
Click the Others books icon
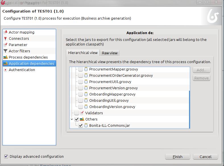pos(82,119)
